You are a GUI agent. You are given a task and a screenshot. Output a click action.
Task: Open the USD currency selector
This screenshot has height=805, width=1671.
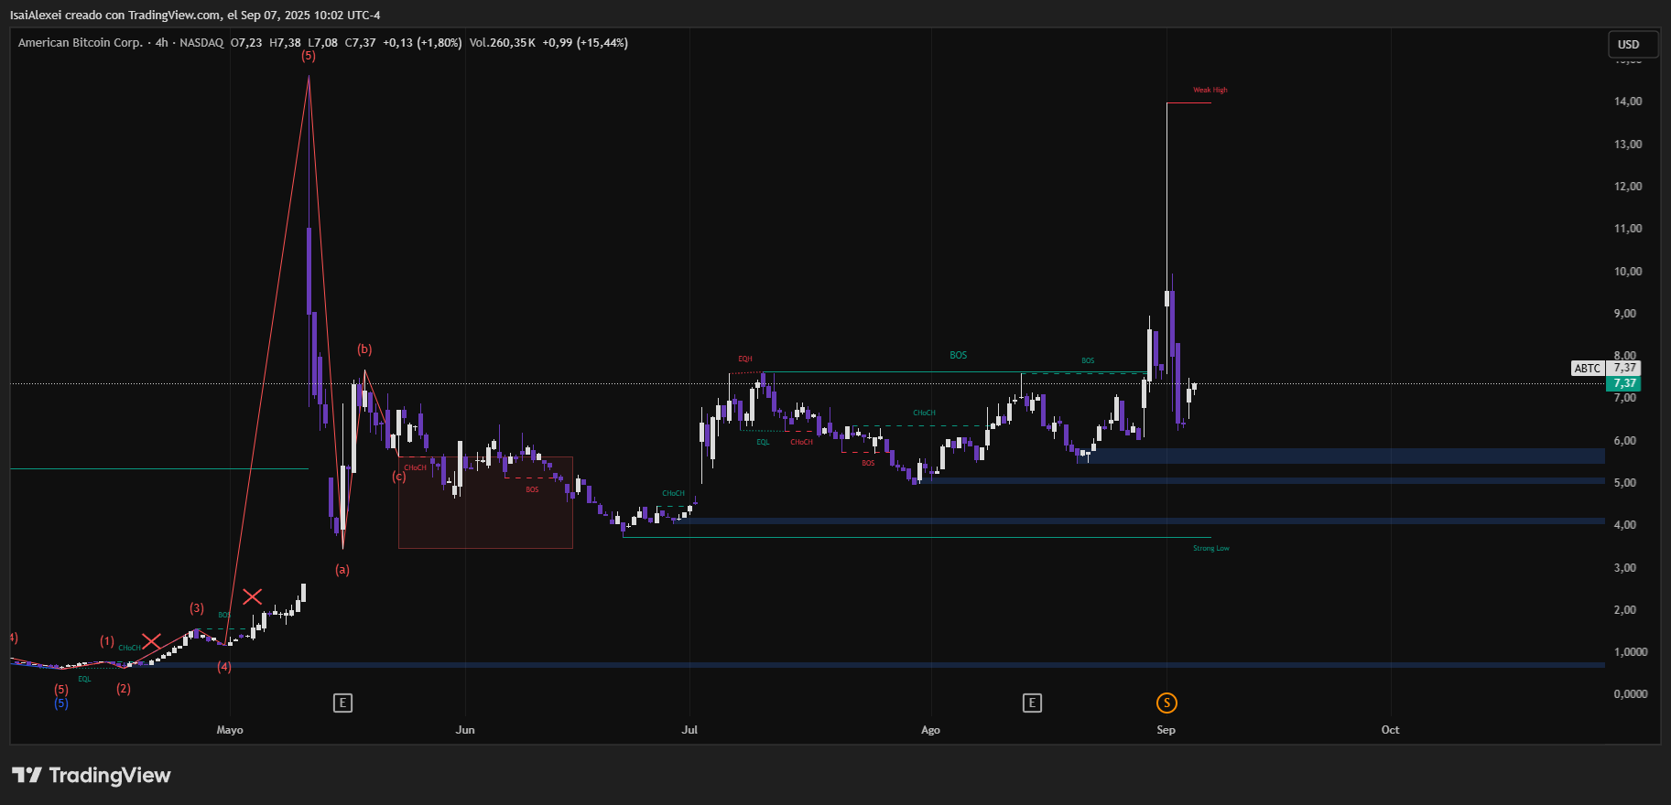pos(1633,44)
